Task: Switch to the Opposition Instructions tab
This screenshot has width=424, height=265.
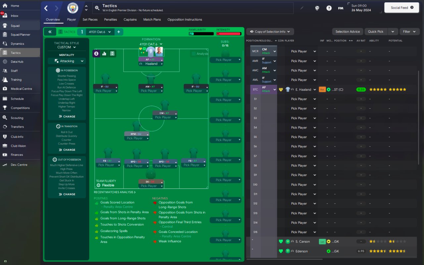Action: tap(185, 20)
